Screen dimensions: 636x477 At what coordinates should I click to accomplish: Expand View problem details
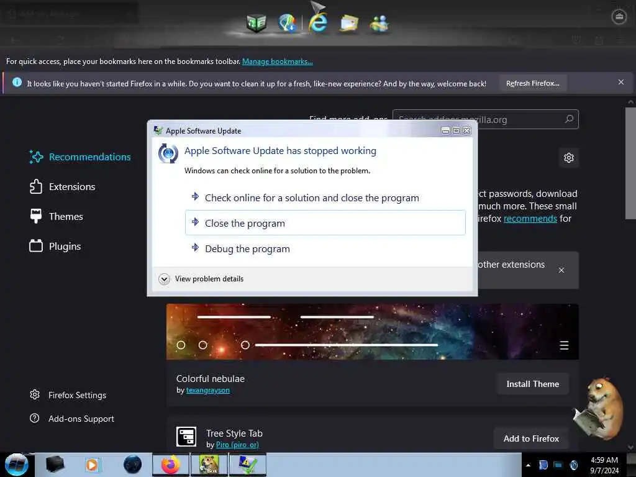[x=201, y=279]
